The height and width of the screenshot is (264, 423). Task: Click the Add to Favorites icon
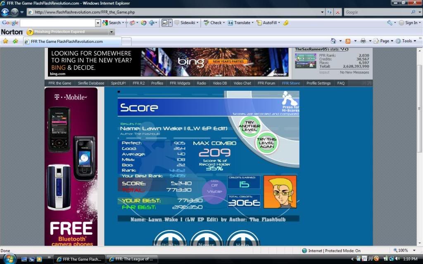15,41
